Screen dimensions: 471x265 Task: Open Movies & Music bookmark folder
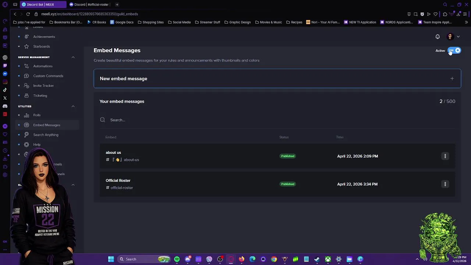(x=268, y=22)
